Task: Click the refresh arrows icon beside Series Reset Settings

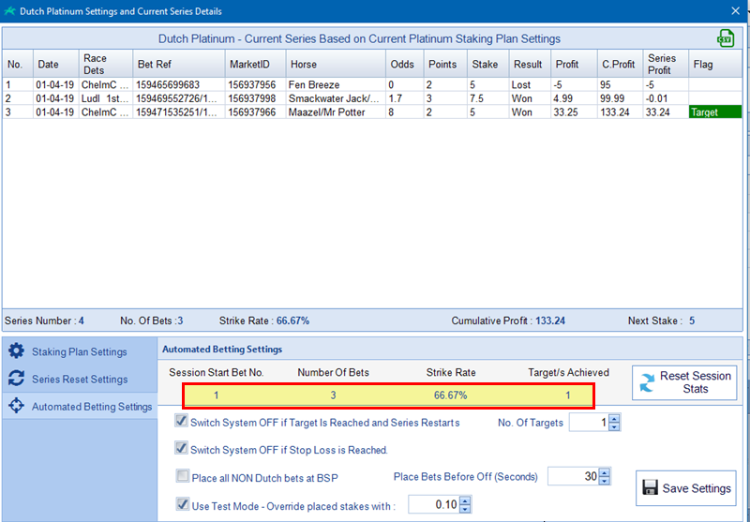Action: coord(16,378)
